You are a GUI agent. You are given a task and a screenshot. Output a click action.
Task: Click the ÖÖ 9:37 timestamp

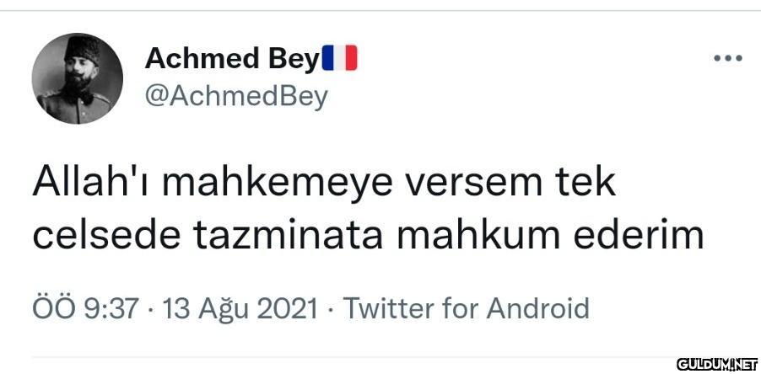(x=85, y=308)
